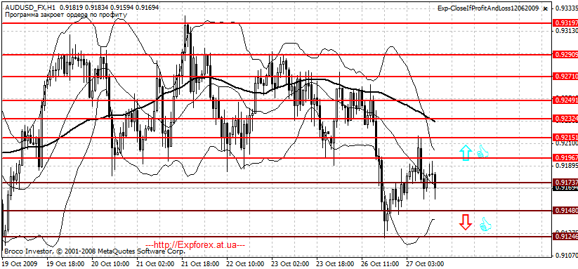Click the AUDUSD_FX,H1 chart title text
The height and width of the screenshot is (269, 578).
click(31, 8)
